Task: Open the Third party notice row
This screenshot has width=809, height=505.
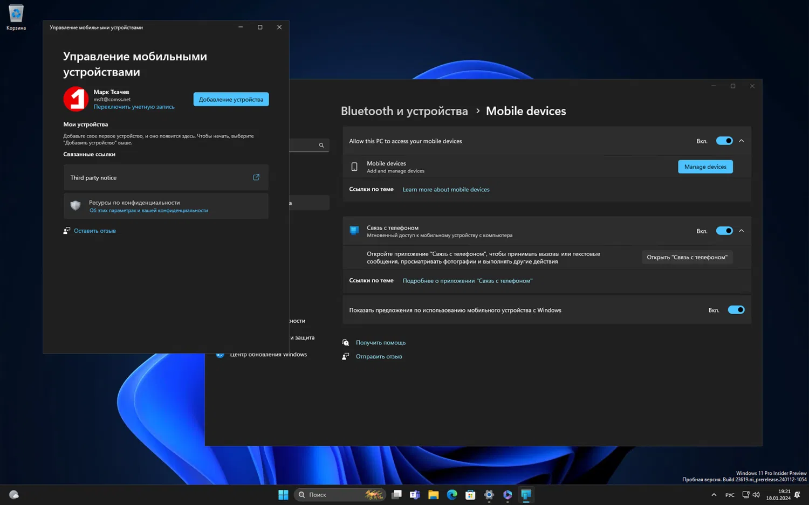Action: tap(166, 177)
